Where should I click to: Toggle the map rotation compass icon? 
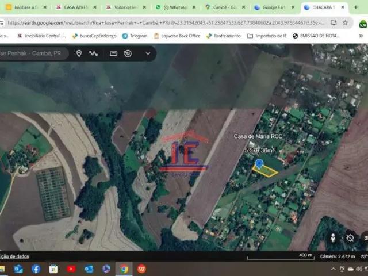(x=350, y=238)
